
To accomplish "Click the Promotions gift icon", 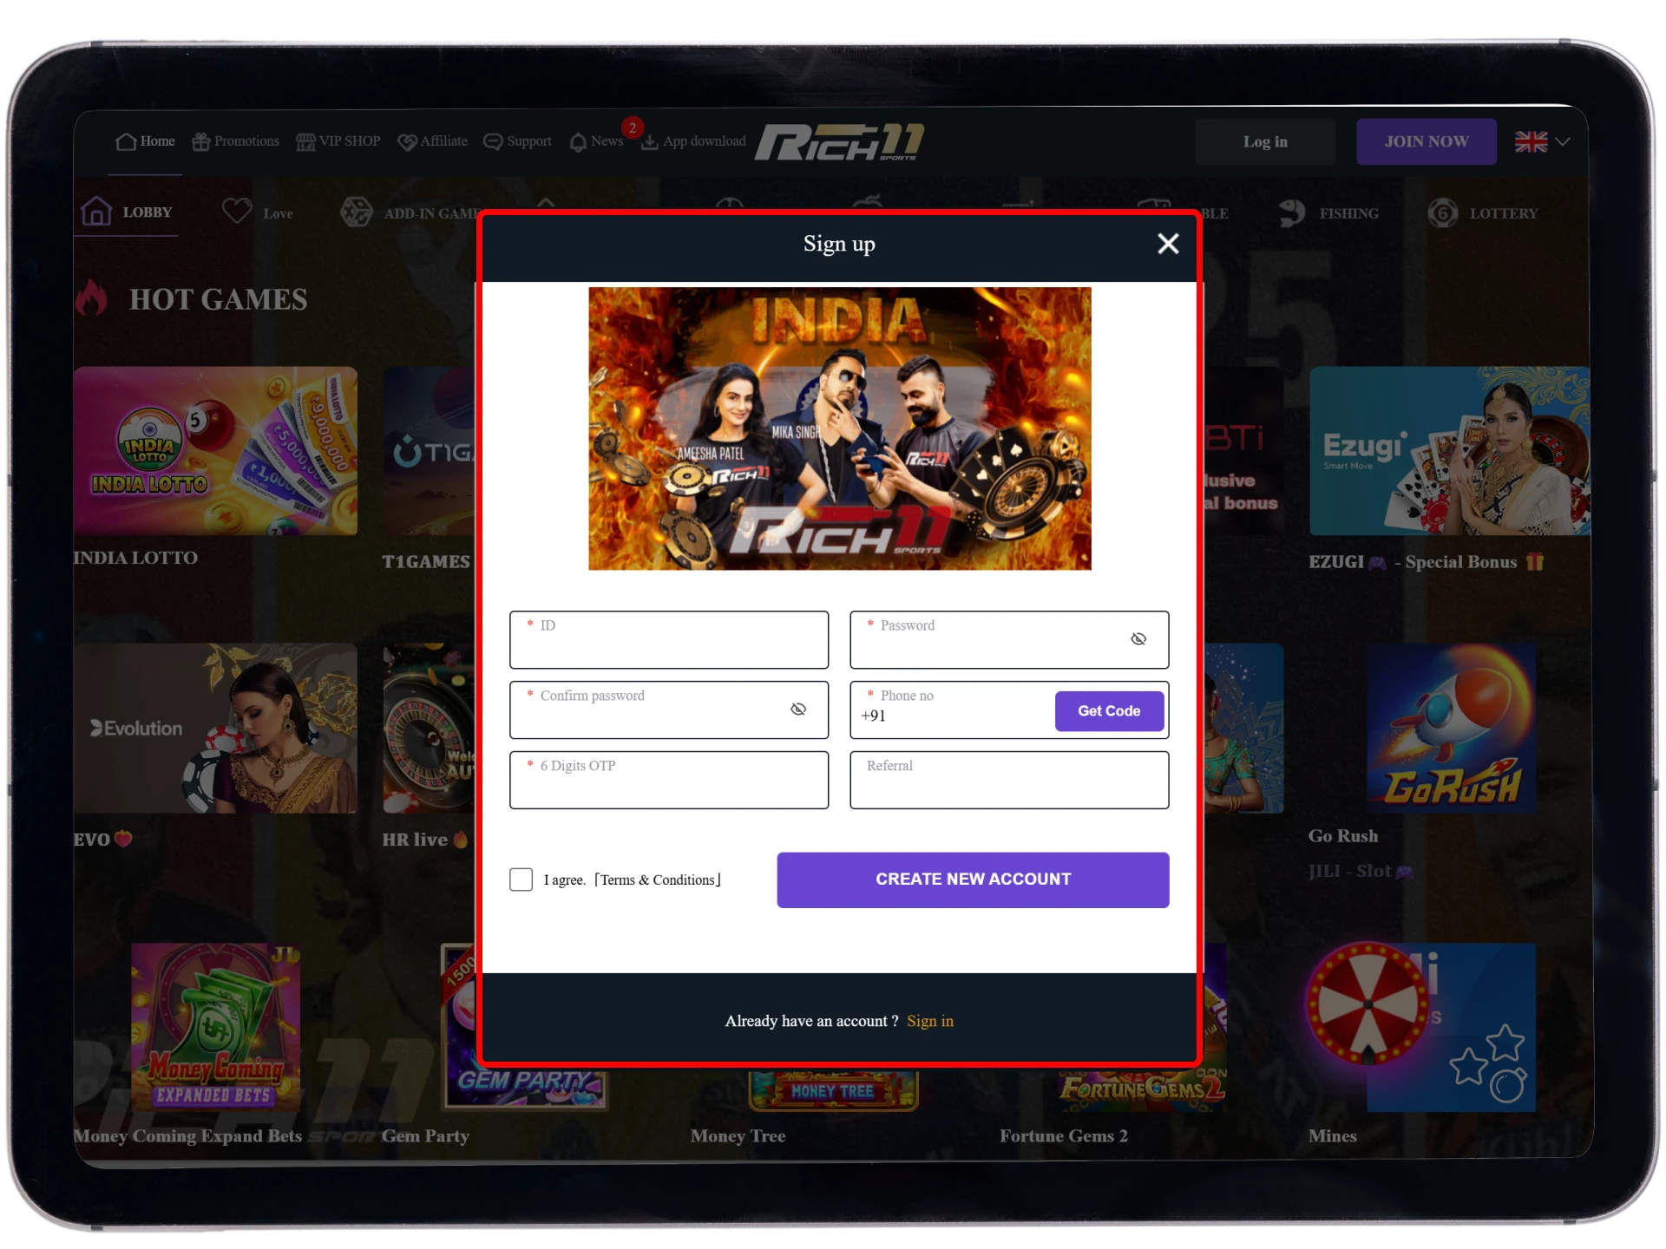I will 200,141.
